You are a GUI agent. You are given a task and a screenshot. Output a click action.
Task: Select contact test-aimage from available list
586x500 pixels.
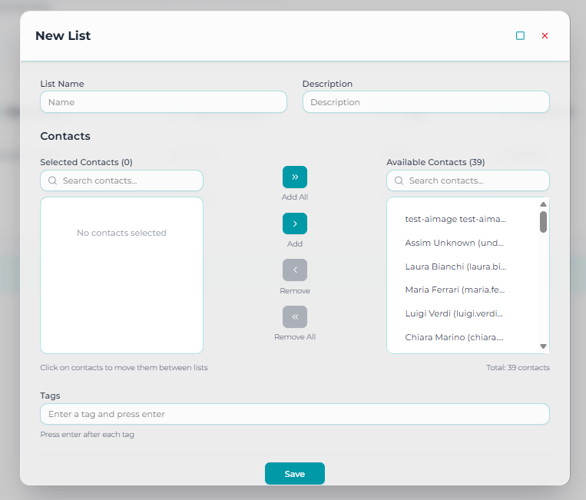(x=455, y=219)
